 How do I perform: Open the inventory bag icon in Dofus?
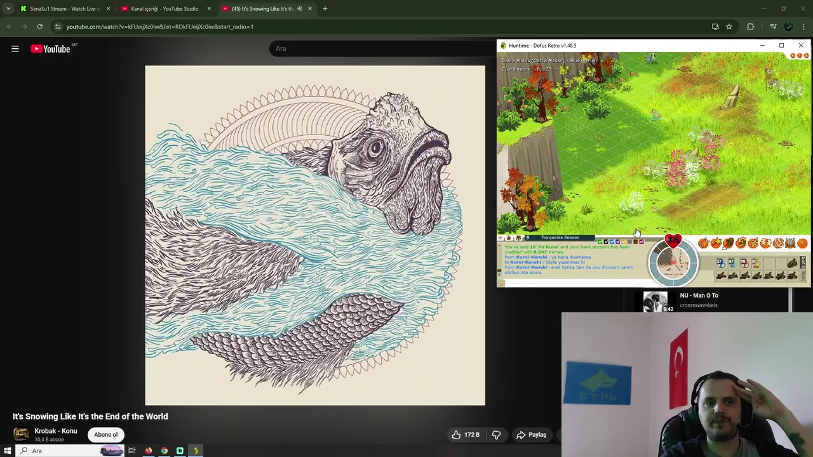click(x=728, y=243)
